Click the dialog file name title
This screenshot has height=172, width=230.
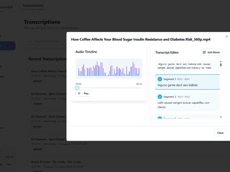coord(141,39)
